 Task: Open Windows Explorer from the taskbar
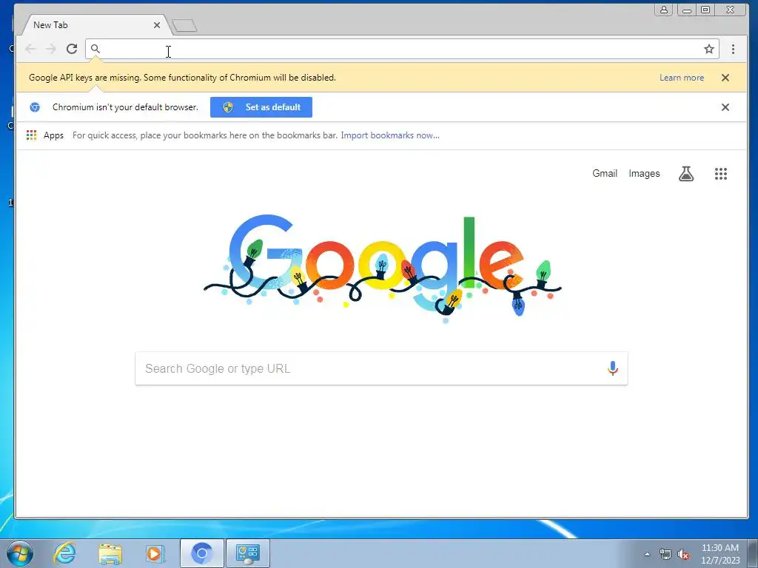[110, 553]
